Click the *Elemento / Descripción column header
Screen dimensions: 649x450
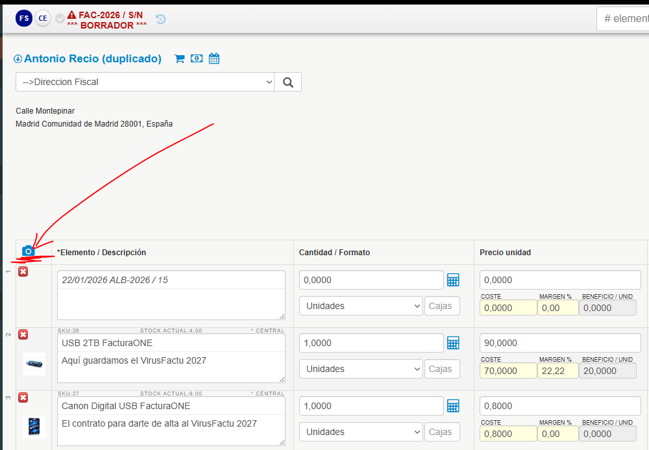click(101, 252)
